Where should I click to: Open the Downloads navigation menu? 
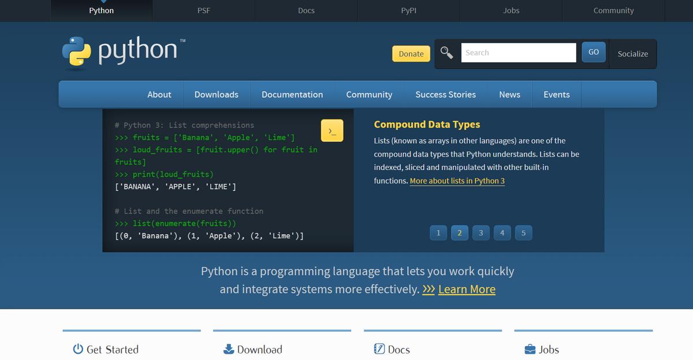tap(216, 95)
